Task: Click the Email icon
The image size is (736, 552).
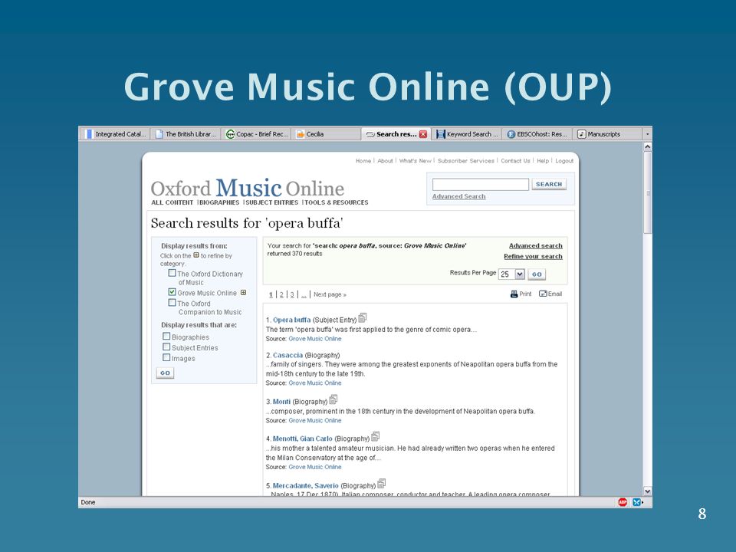Action: pyautogui.click(x=543, y=294)
